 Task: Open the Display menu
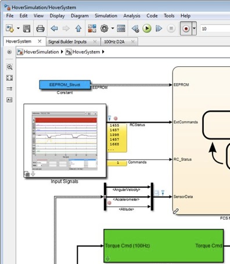57,16
